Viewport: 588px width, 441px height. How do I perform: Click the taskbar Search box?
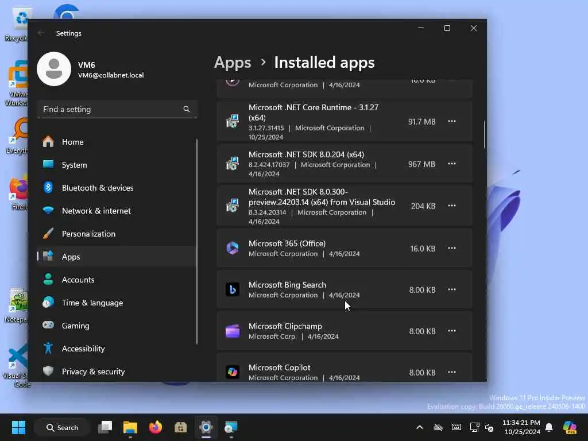[62, 427]
